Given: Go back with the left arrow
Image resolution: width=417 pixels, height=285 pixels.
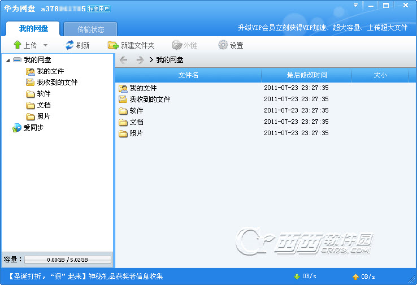Looking at the screenshot, I should (123, 60).
